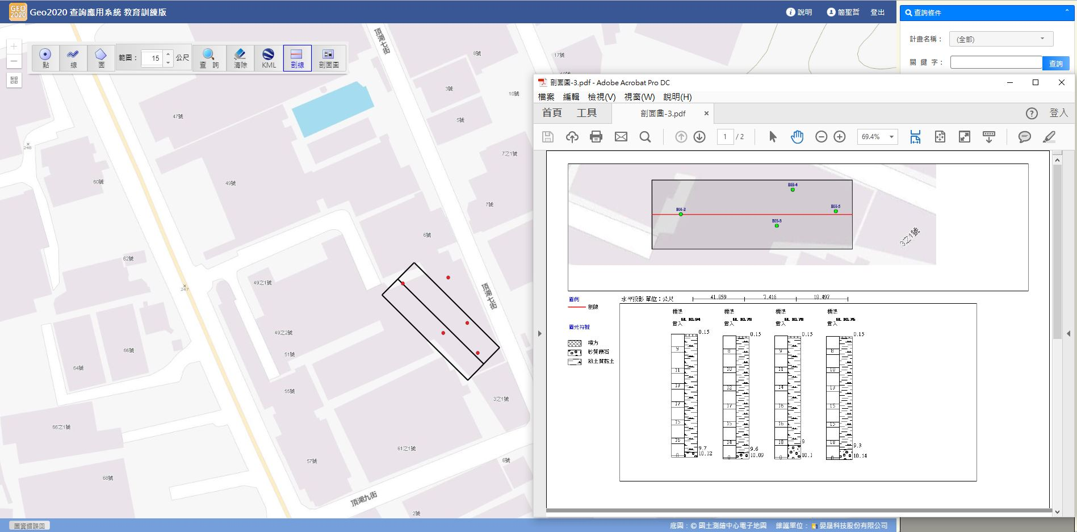Increase the range value with up stepper
This screenshot has width=1077, height=532.
click(168, 54)
